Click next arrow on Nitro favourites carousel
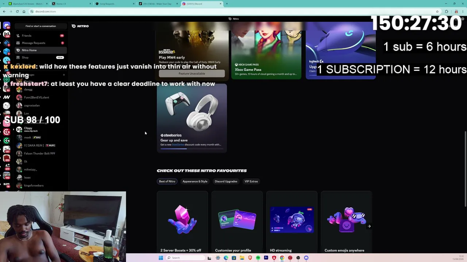 (x=369, y=226)
